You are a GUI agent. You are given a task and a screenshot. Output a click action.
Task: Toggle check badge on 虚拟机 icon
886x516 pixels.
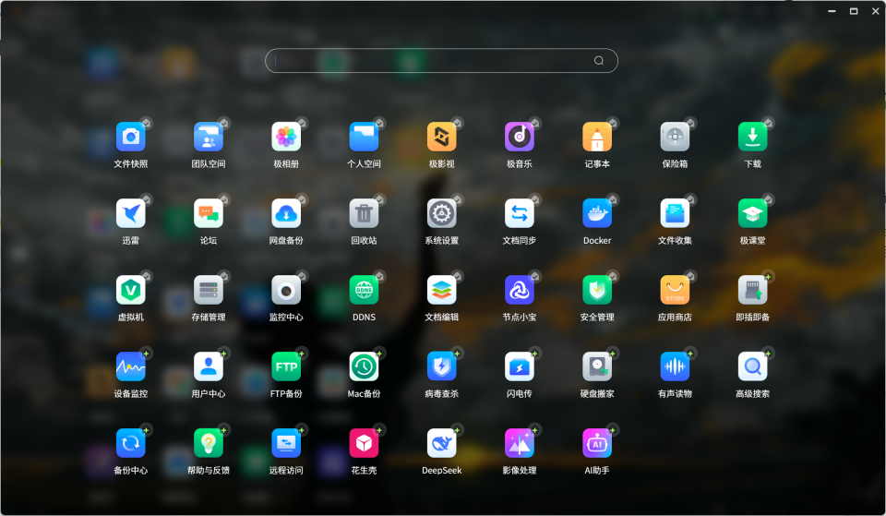point(147,276)
